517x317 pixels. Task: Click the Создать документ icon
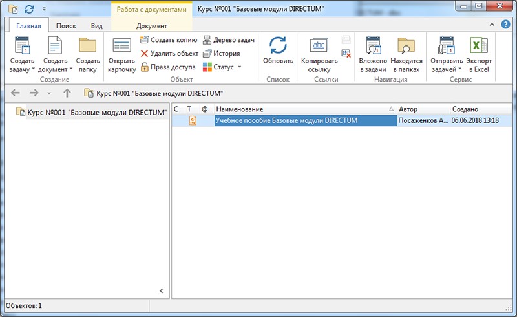(x=55, y=45)
